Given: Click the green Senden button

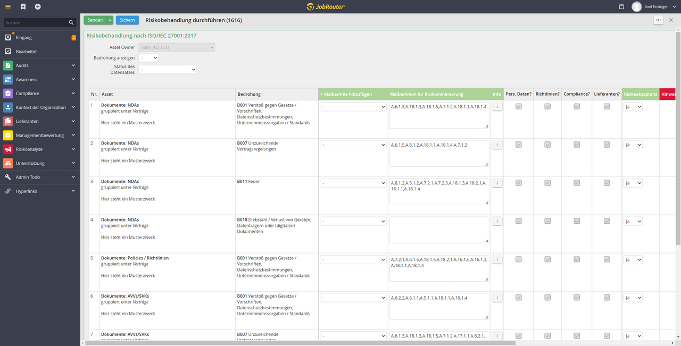Looking at the screenshot, I should click(95, 20).
